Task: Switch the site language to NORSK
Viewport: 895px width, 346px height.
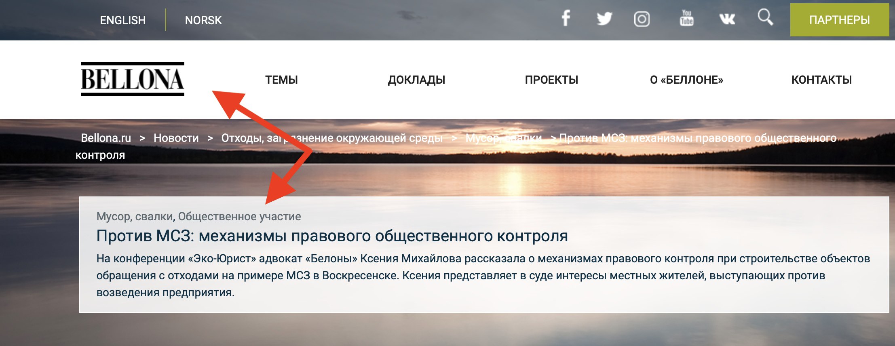Action: [x=203, y=20]
